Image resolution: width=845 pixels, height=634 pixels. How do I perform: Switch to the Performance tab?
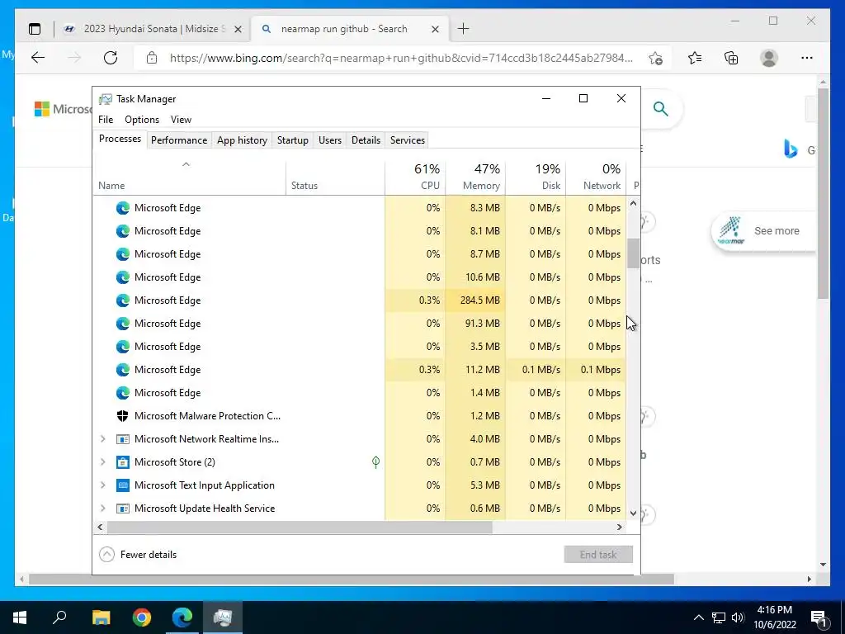[179, 140]
